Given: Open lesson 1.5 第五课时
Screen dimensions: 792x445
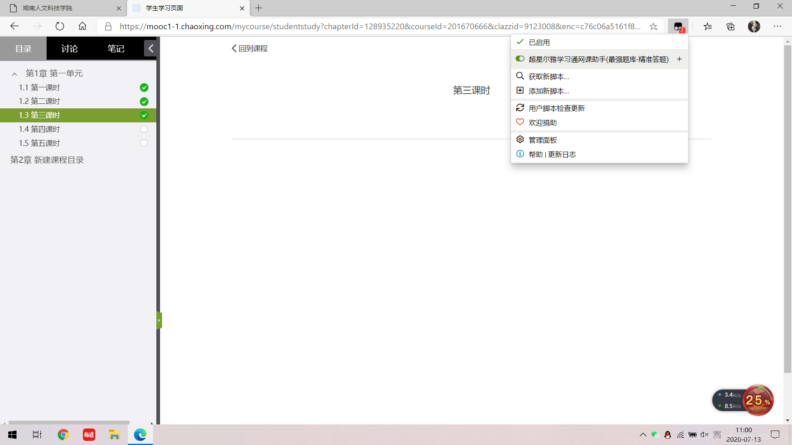Looking at the screenshot, I should pyautogui.click(x=39, y=143).
